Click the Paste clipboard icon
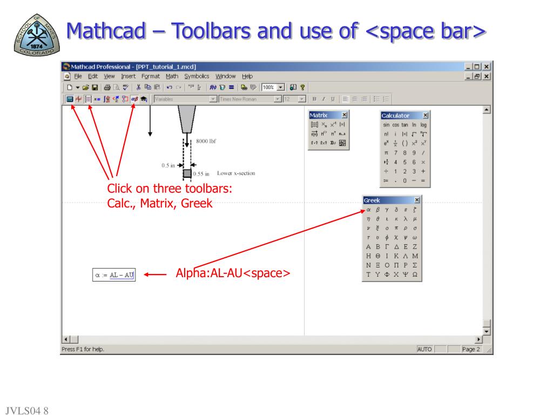553x415 pixels. (157, 87)
